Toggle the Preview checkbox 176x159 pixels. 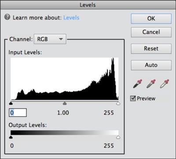pyautogui.click(x=133, y=98)
